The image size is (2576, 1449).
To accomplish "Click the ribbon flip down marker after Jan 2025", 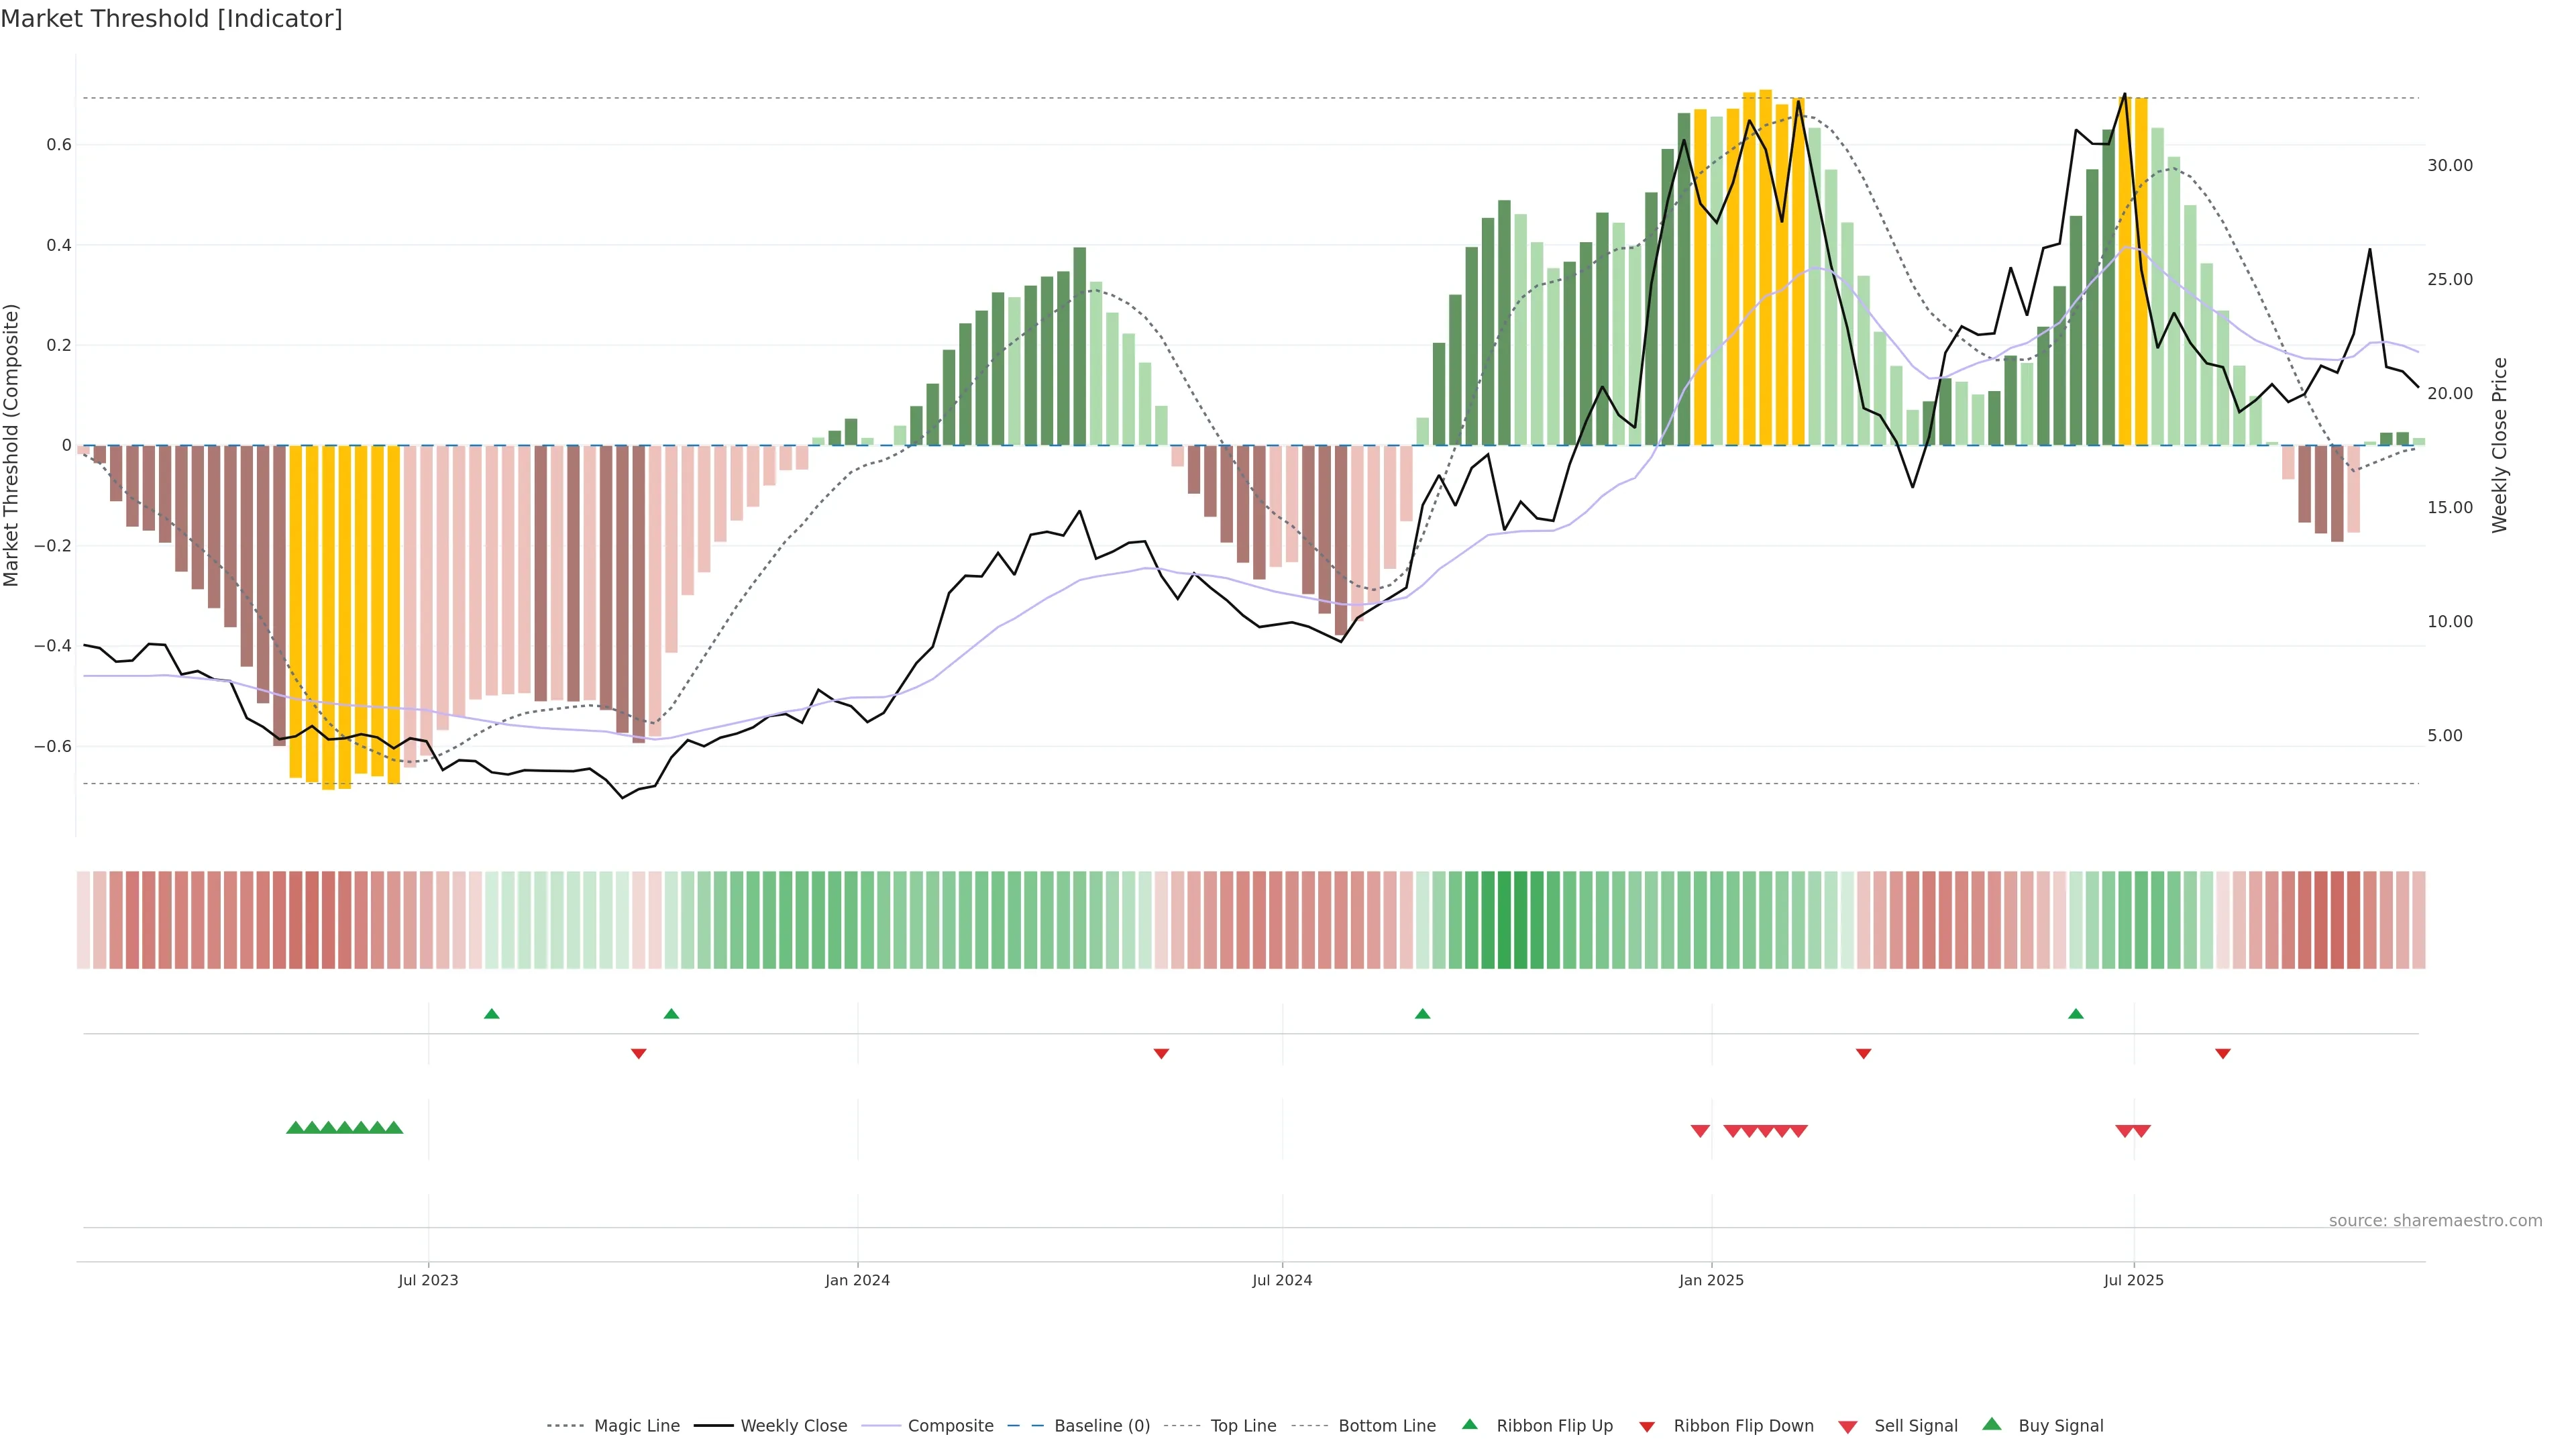I will click(x=1863, y=1053).
